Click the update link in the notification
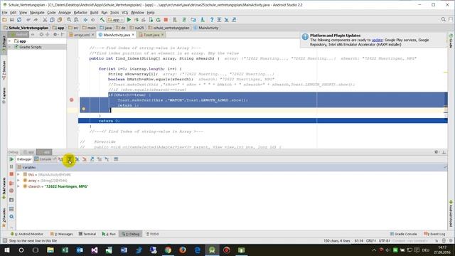 point(377,40)
